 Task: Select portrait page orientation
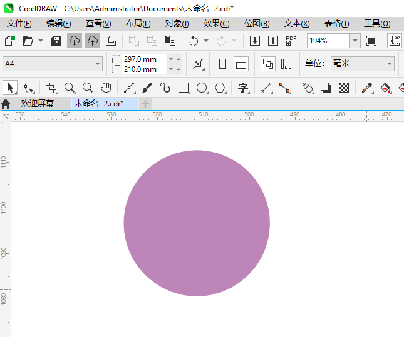coord(222,64)
